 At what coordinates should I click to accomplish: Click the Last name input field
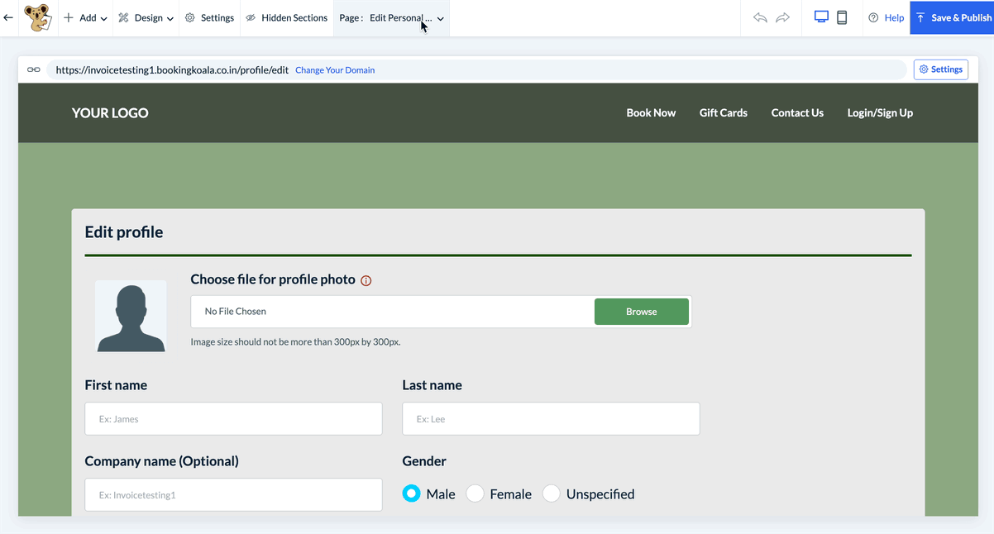pos(551,419)
